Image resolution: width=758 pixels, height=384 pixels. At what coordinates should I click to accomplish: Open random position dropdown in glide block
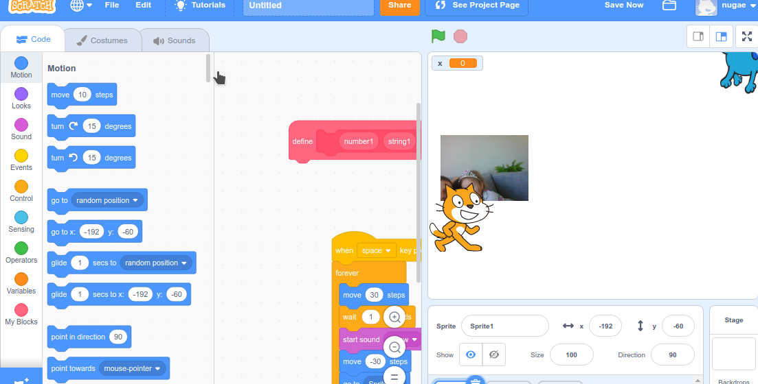(156, 263)
